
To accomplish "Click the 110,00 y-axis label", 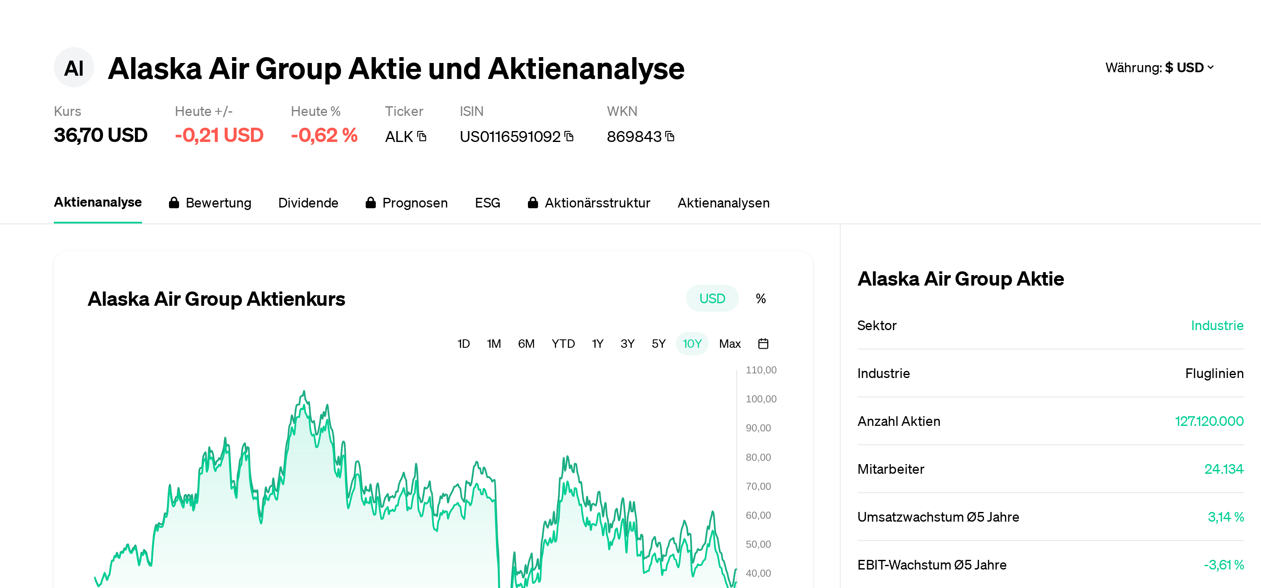I will pyautogui.click(x=761, y=370).
